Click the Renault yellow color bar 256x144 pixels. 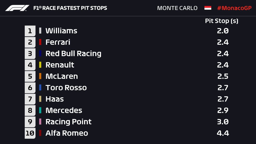(40, 65)
